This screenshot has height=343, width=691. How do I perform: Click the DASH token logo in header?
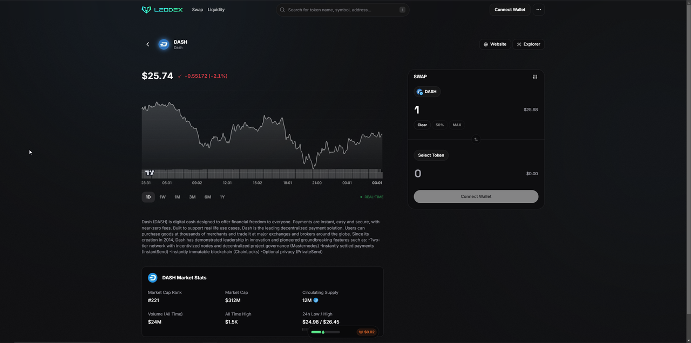click(164, 44)
